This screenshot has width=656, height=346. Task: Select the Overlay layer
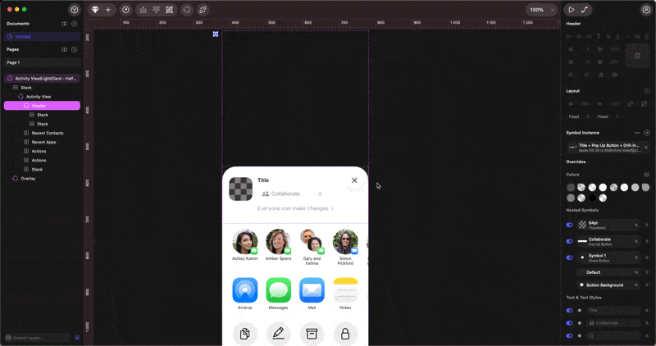click(x=28, y=179)
